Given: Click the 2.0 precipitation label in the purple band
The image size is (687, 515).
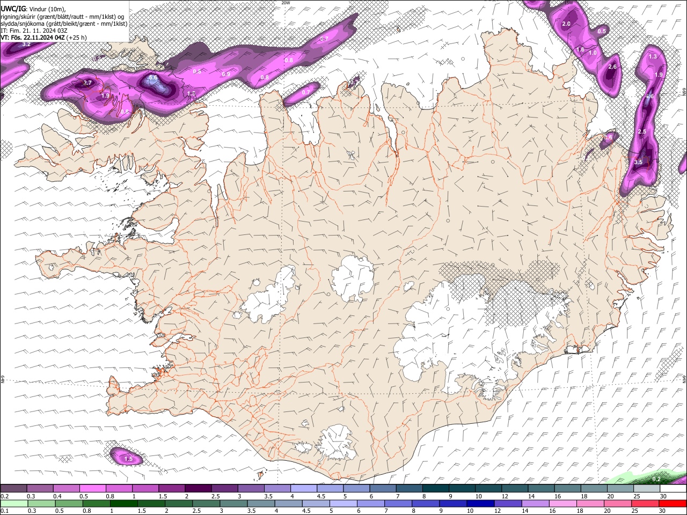Looking at the screenshot, I should click(566, 24).
